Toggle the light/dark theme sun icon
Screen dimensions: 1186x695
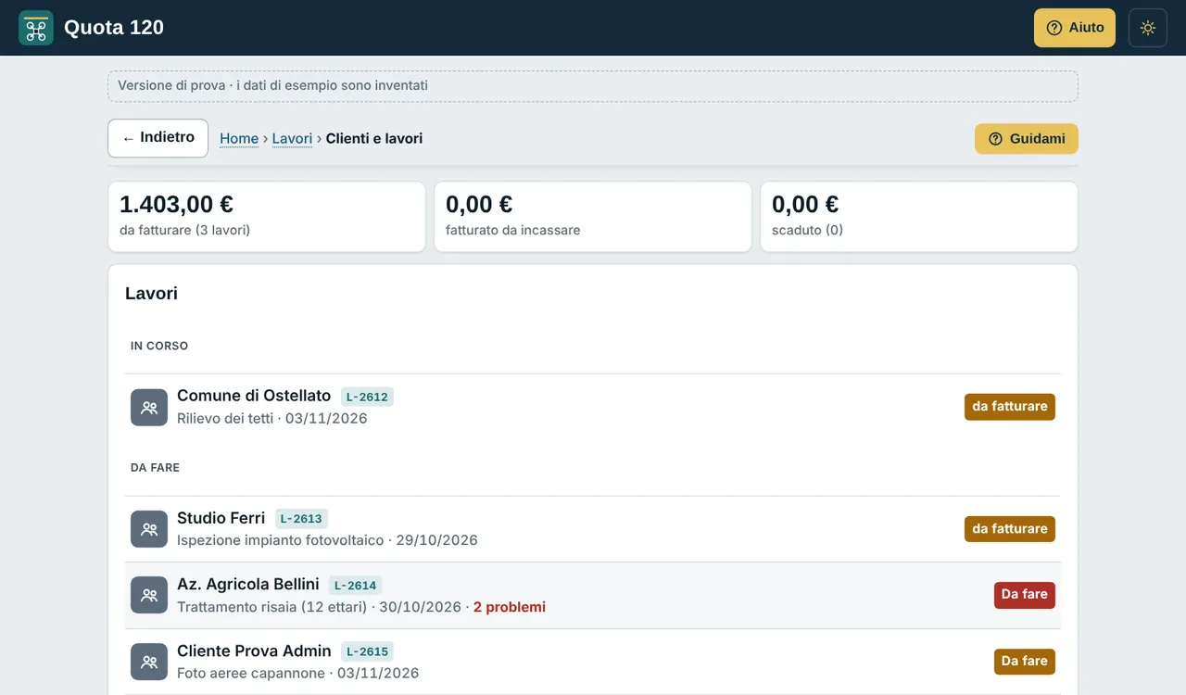tap(1148, 28)
